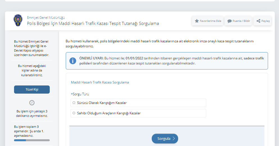This screenshot has height=146, width=279.
Task: Click the police emblem logo
Action: (18, 21)
